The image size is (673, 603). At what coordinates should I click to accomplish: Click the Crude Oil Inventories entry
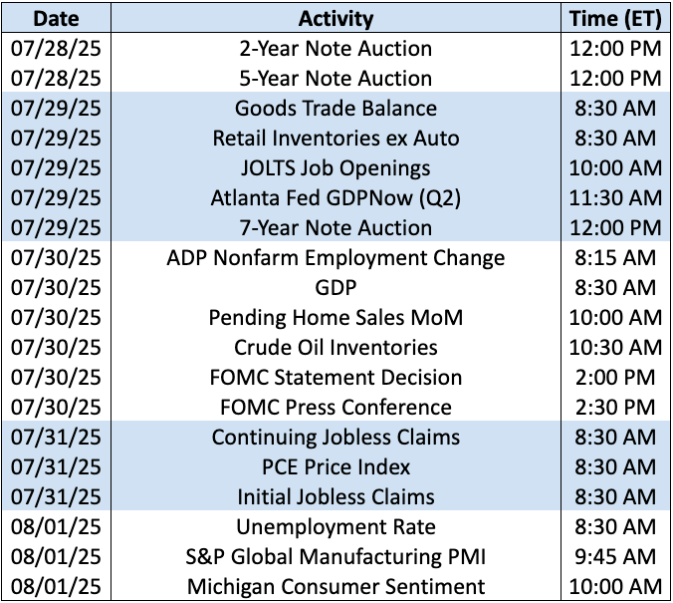336,347
